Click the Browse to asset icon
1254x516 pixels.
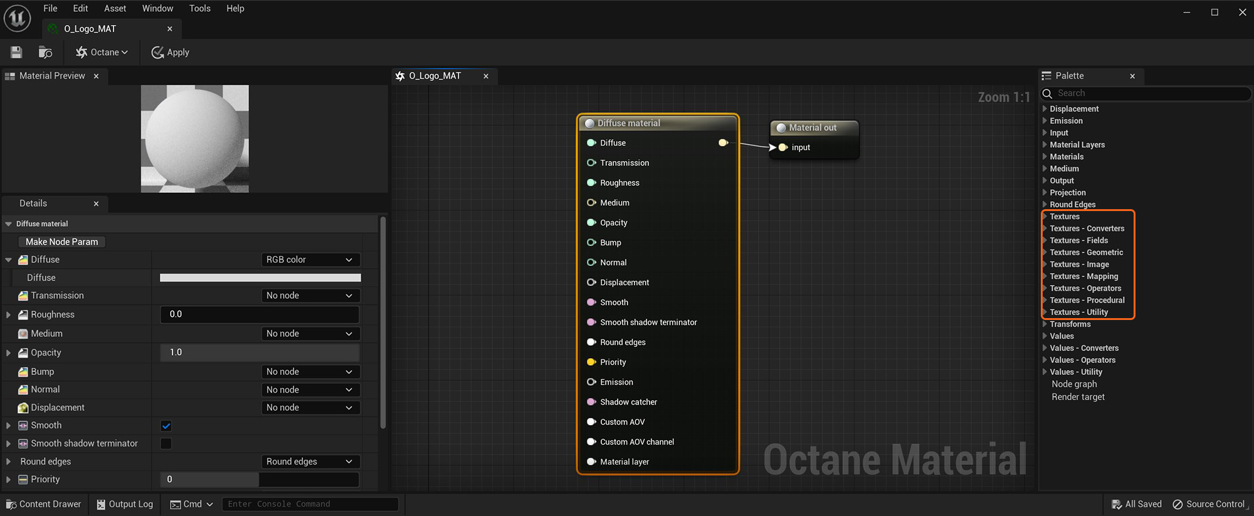click(x=45, y=53)
